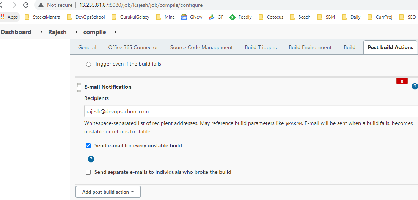Select Trigger even if the build fails
Screen dimensions: 418x200
tap(88, 64)
